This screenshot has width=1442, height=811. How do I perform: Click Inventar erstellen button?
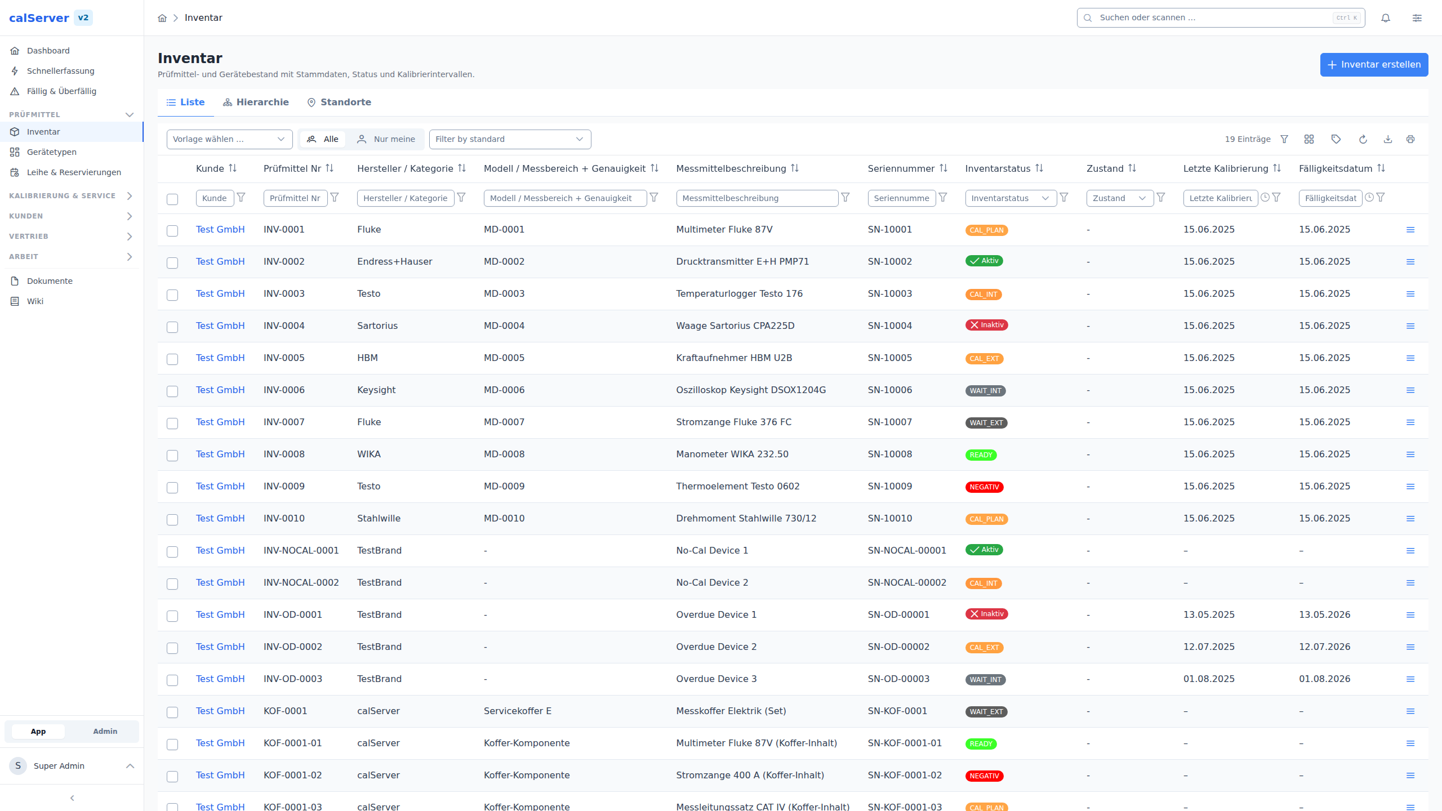tap(1374, 65)
